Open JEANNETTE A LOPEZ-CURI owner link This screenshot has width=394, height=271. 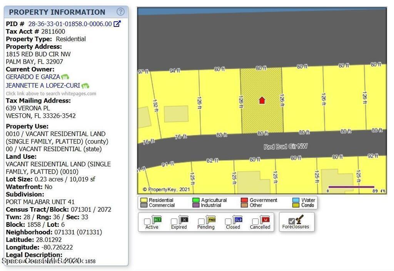(x=43, y=86)
